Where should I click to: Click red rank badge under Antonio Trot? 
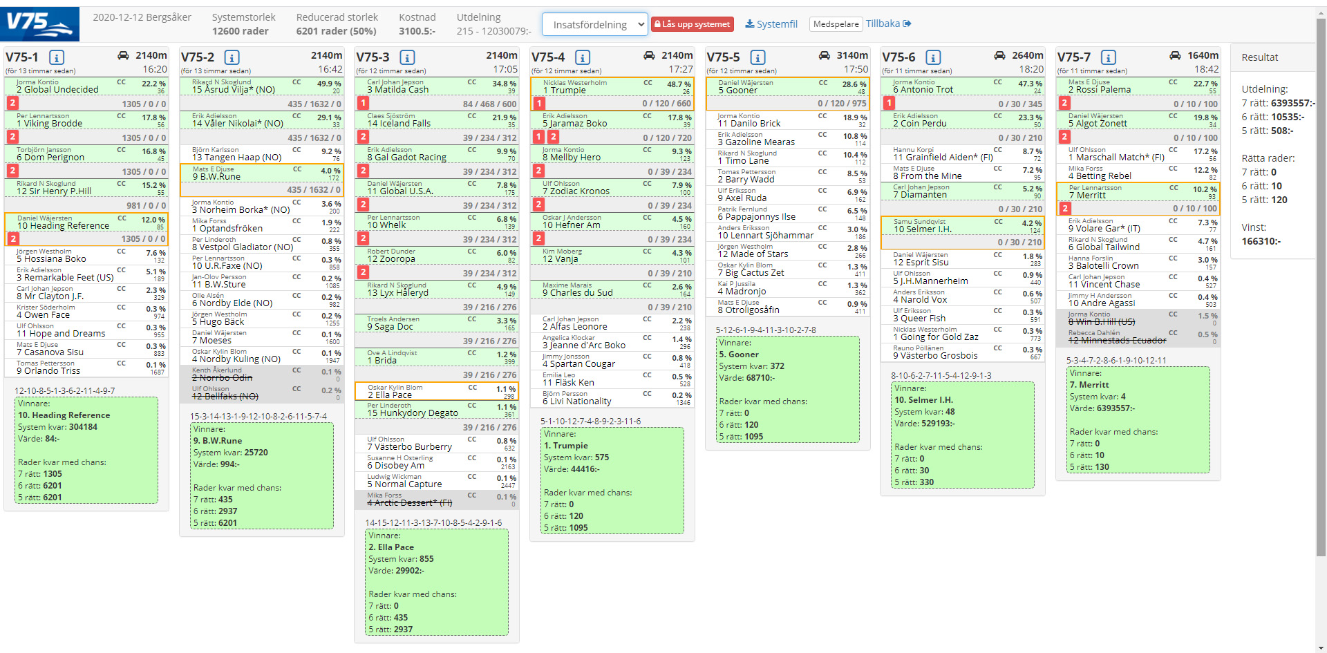889,103
